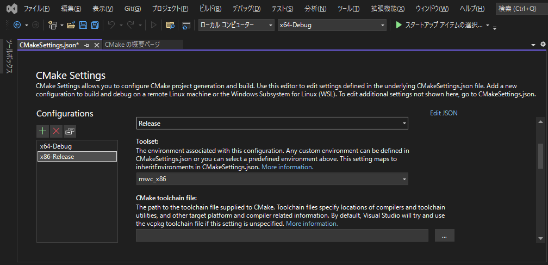Add a new configuration with the green plus
Image resolution: width=548 pixels, height=265 pixels.
click(x=42, y=131)
